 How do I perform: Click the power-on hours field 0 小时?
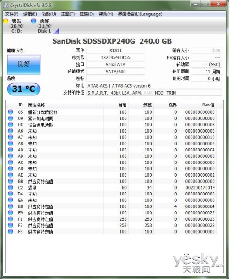pyautogui.click(x=206, y=78)
